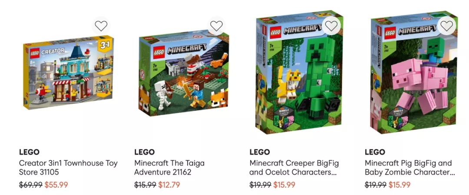
Task: Wishlist the Minecraft Pig BigFig set
Action: click(446, 26)
